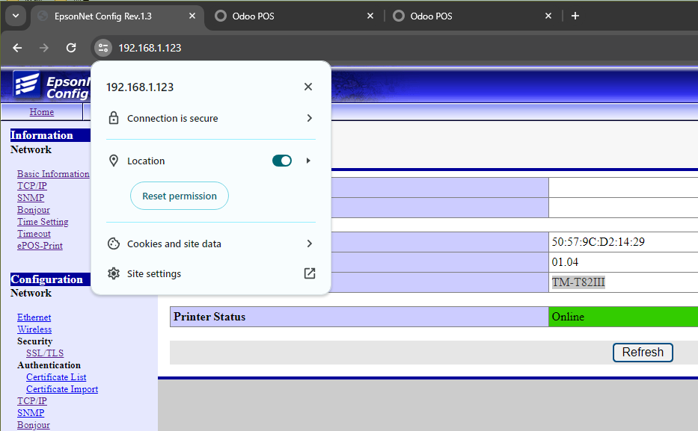Click the Refresh button for printer status
698x431 pixels.
click(x=643, y=352)
